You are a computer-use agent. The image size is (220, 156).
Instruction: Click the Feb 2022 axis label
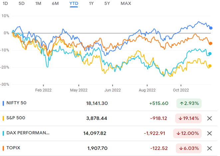click(x=43, y=90)
